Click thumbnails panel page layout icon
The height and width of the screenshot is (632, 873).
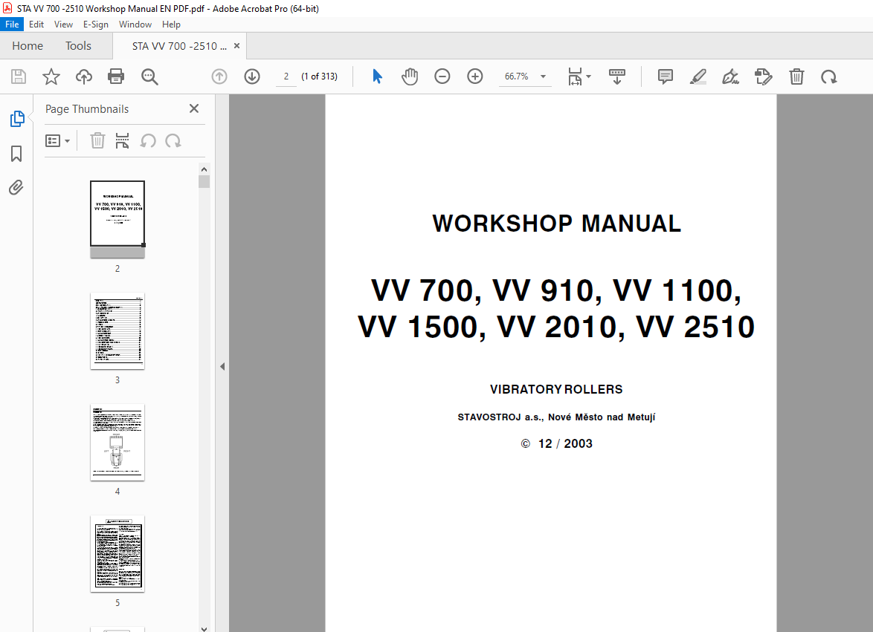(x=122, y=140)
